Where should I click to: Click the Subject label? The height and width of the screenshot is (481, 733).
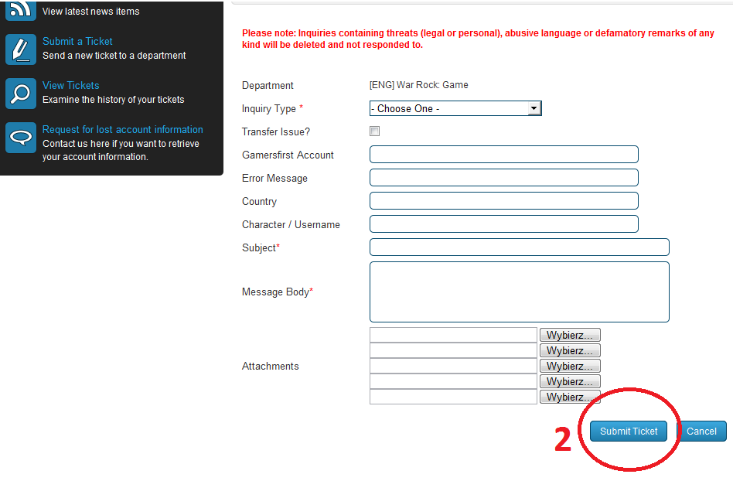[x=259, y=247]
